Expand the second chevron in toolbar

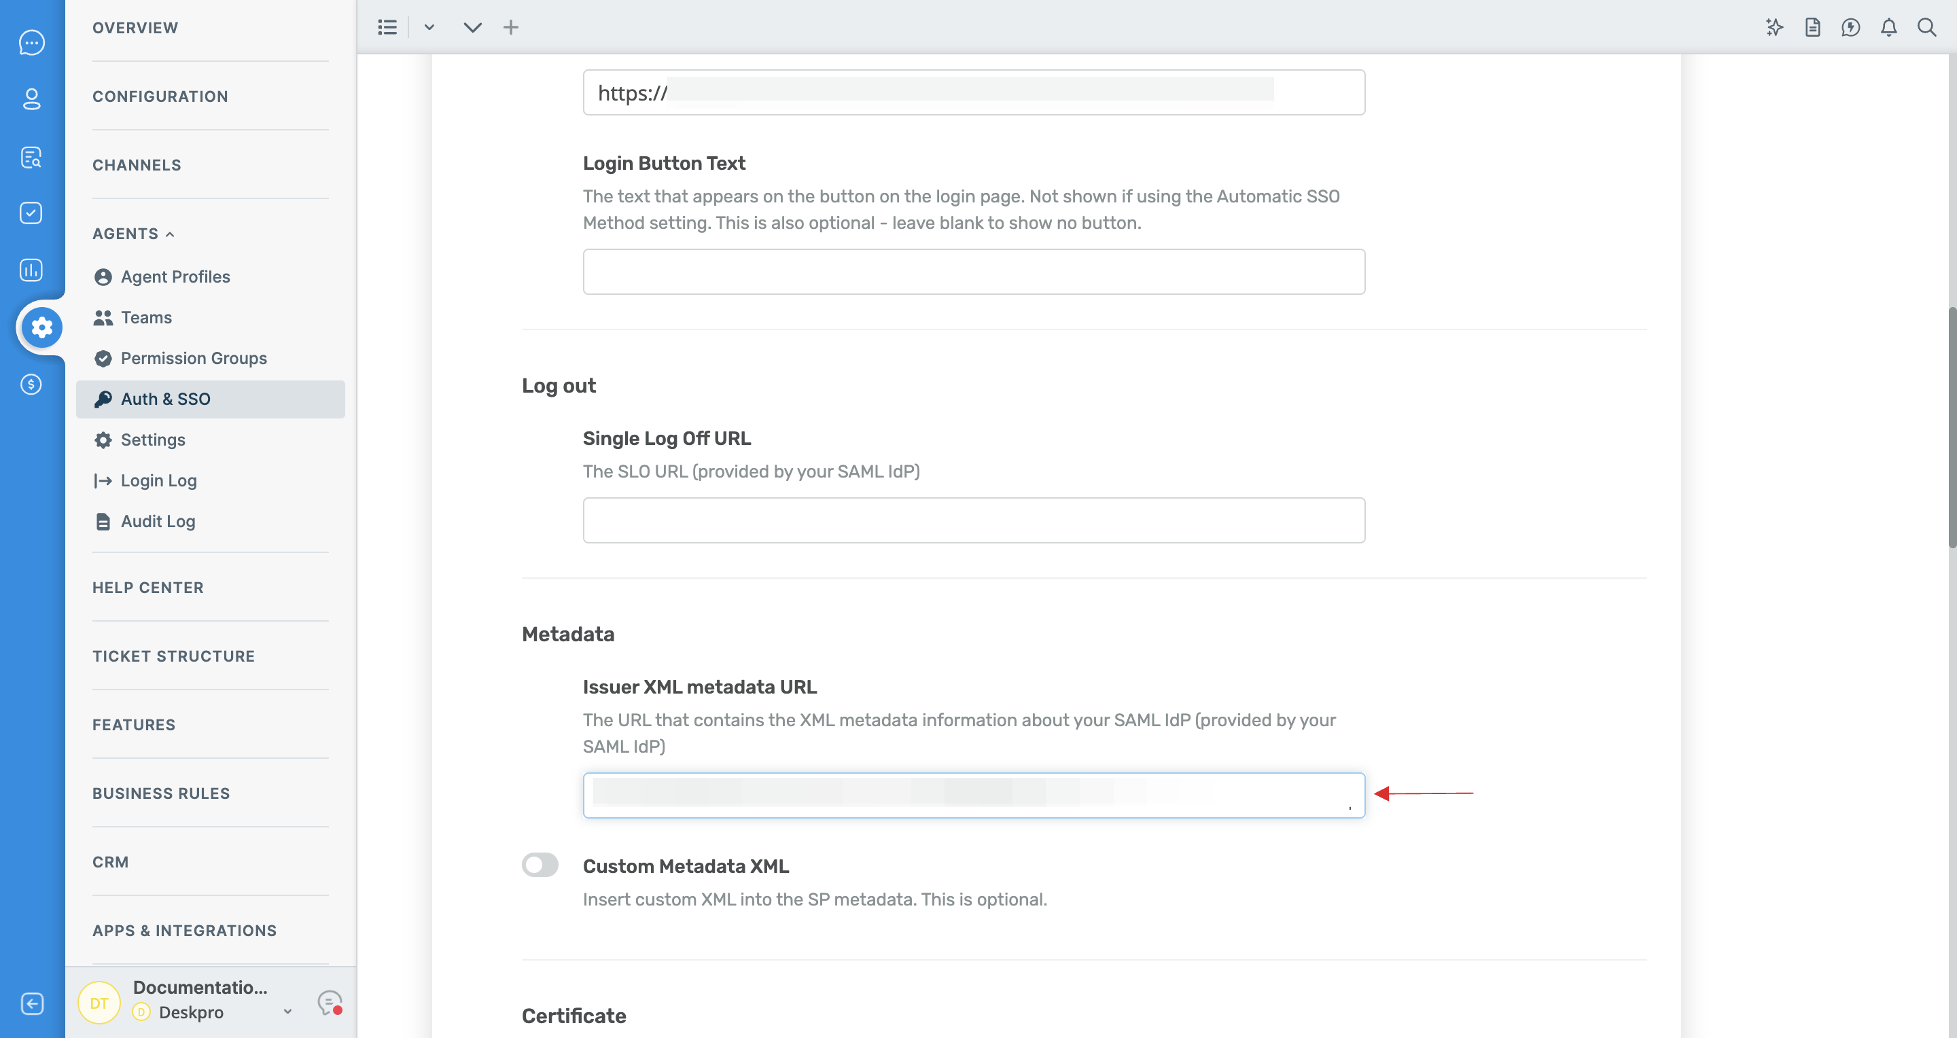(x=471, y=27)
